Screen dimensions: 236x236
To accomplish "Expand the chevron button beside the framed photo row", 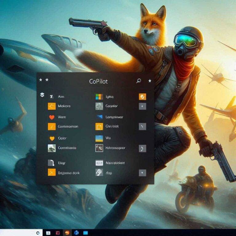I will pyautogui.click(x=143, y=148).
